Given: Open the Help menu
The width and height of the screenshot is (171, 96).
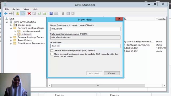Looking at the screenshot, I should tap(35, 9).
